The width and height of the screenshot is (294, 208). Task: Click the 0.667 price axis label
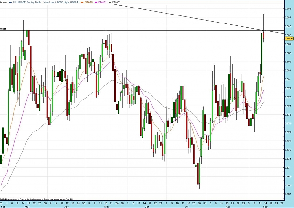click(x=288, y=194)
